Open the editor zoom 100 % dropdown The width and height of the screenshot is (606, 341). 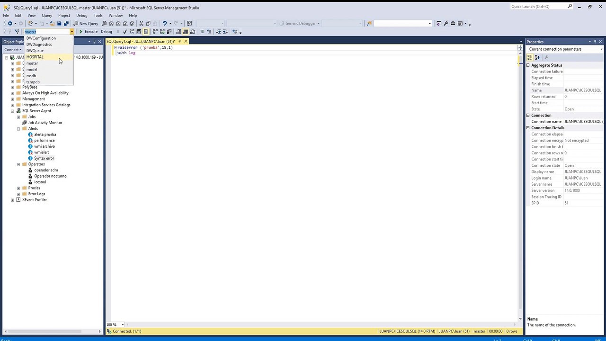[123, 325]
